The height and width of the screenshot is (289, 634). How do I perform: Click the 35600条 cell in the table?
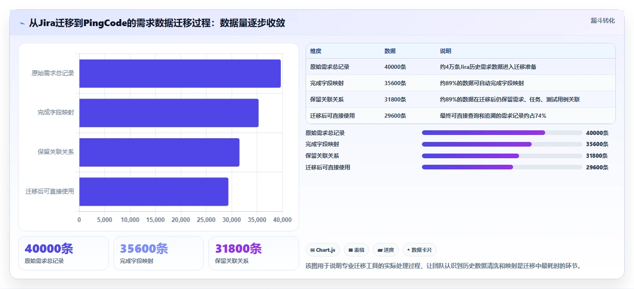tap(395, 83)
